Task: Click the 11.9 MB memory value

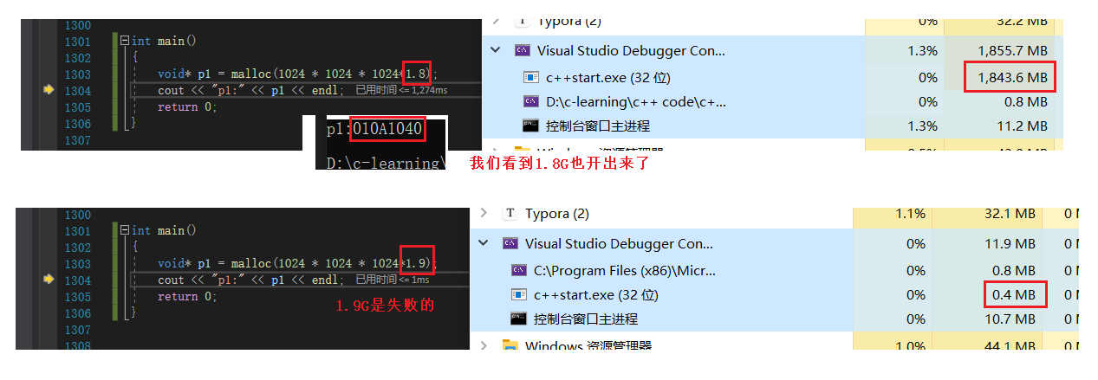Action: tap(1010, 244)
